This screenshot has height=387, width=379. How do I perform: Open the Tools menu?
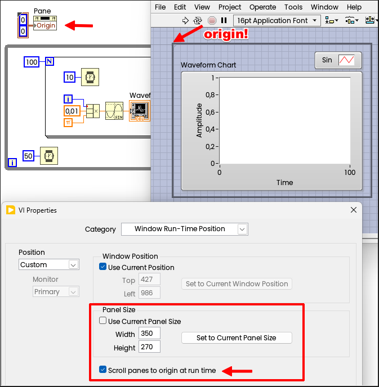[293, 7]
